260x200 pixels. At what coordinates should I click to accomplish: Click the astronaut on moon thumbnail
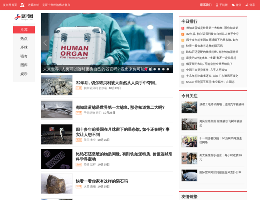coord(57,134)
